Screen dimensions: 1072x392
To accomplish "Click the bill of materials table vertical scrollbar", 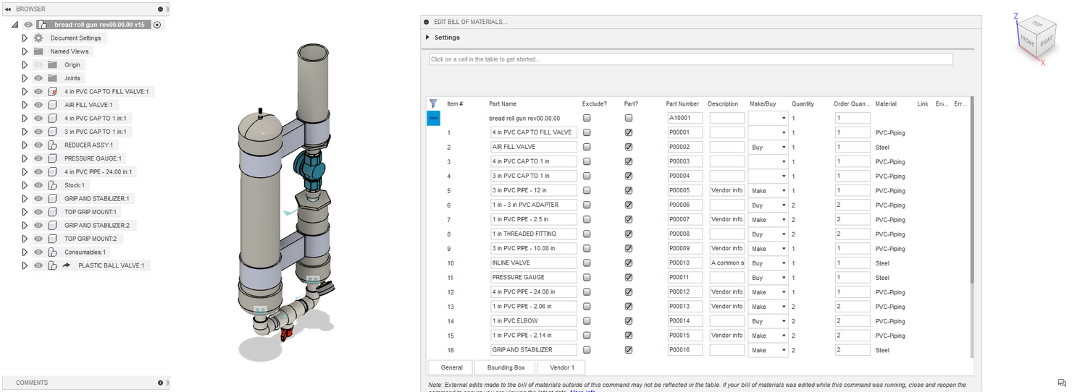I will [971, 189].
